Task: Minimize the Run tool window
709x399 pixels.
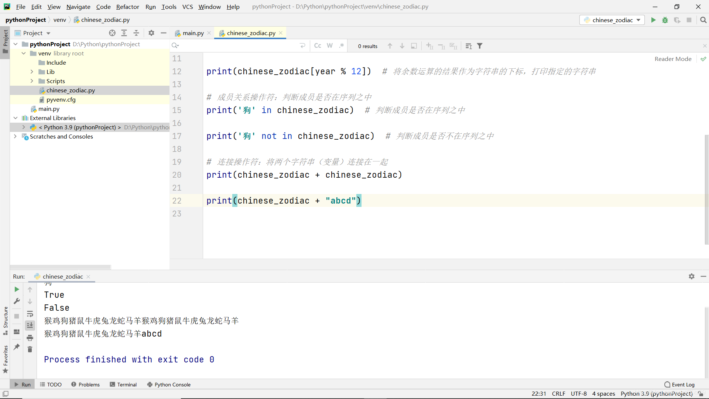Action: tap(703, 276)
